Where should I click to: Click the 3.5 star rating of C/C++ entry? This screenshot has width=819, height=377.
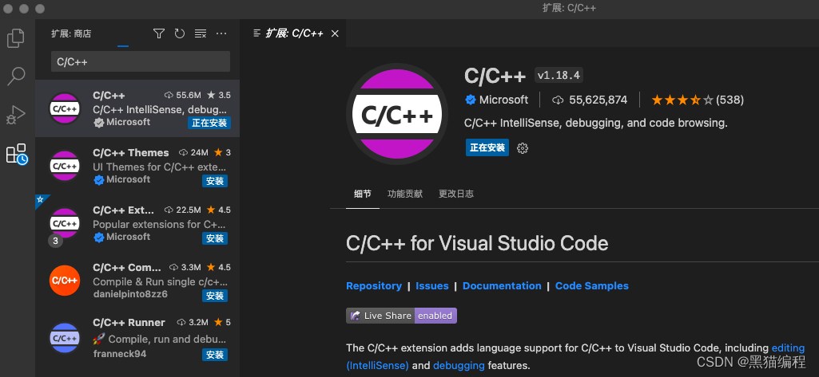(219, 96)
